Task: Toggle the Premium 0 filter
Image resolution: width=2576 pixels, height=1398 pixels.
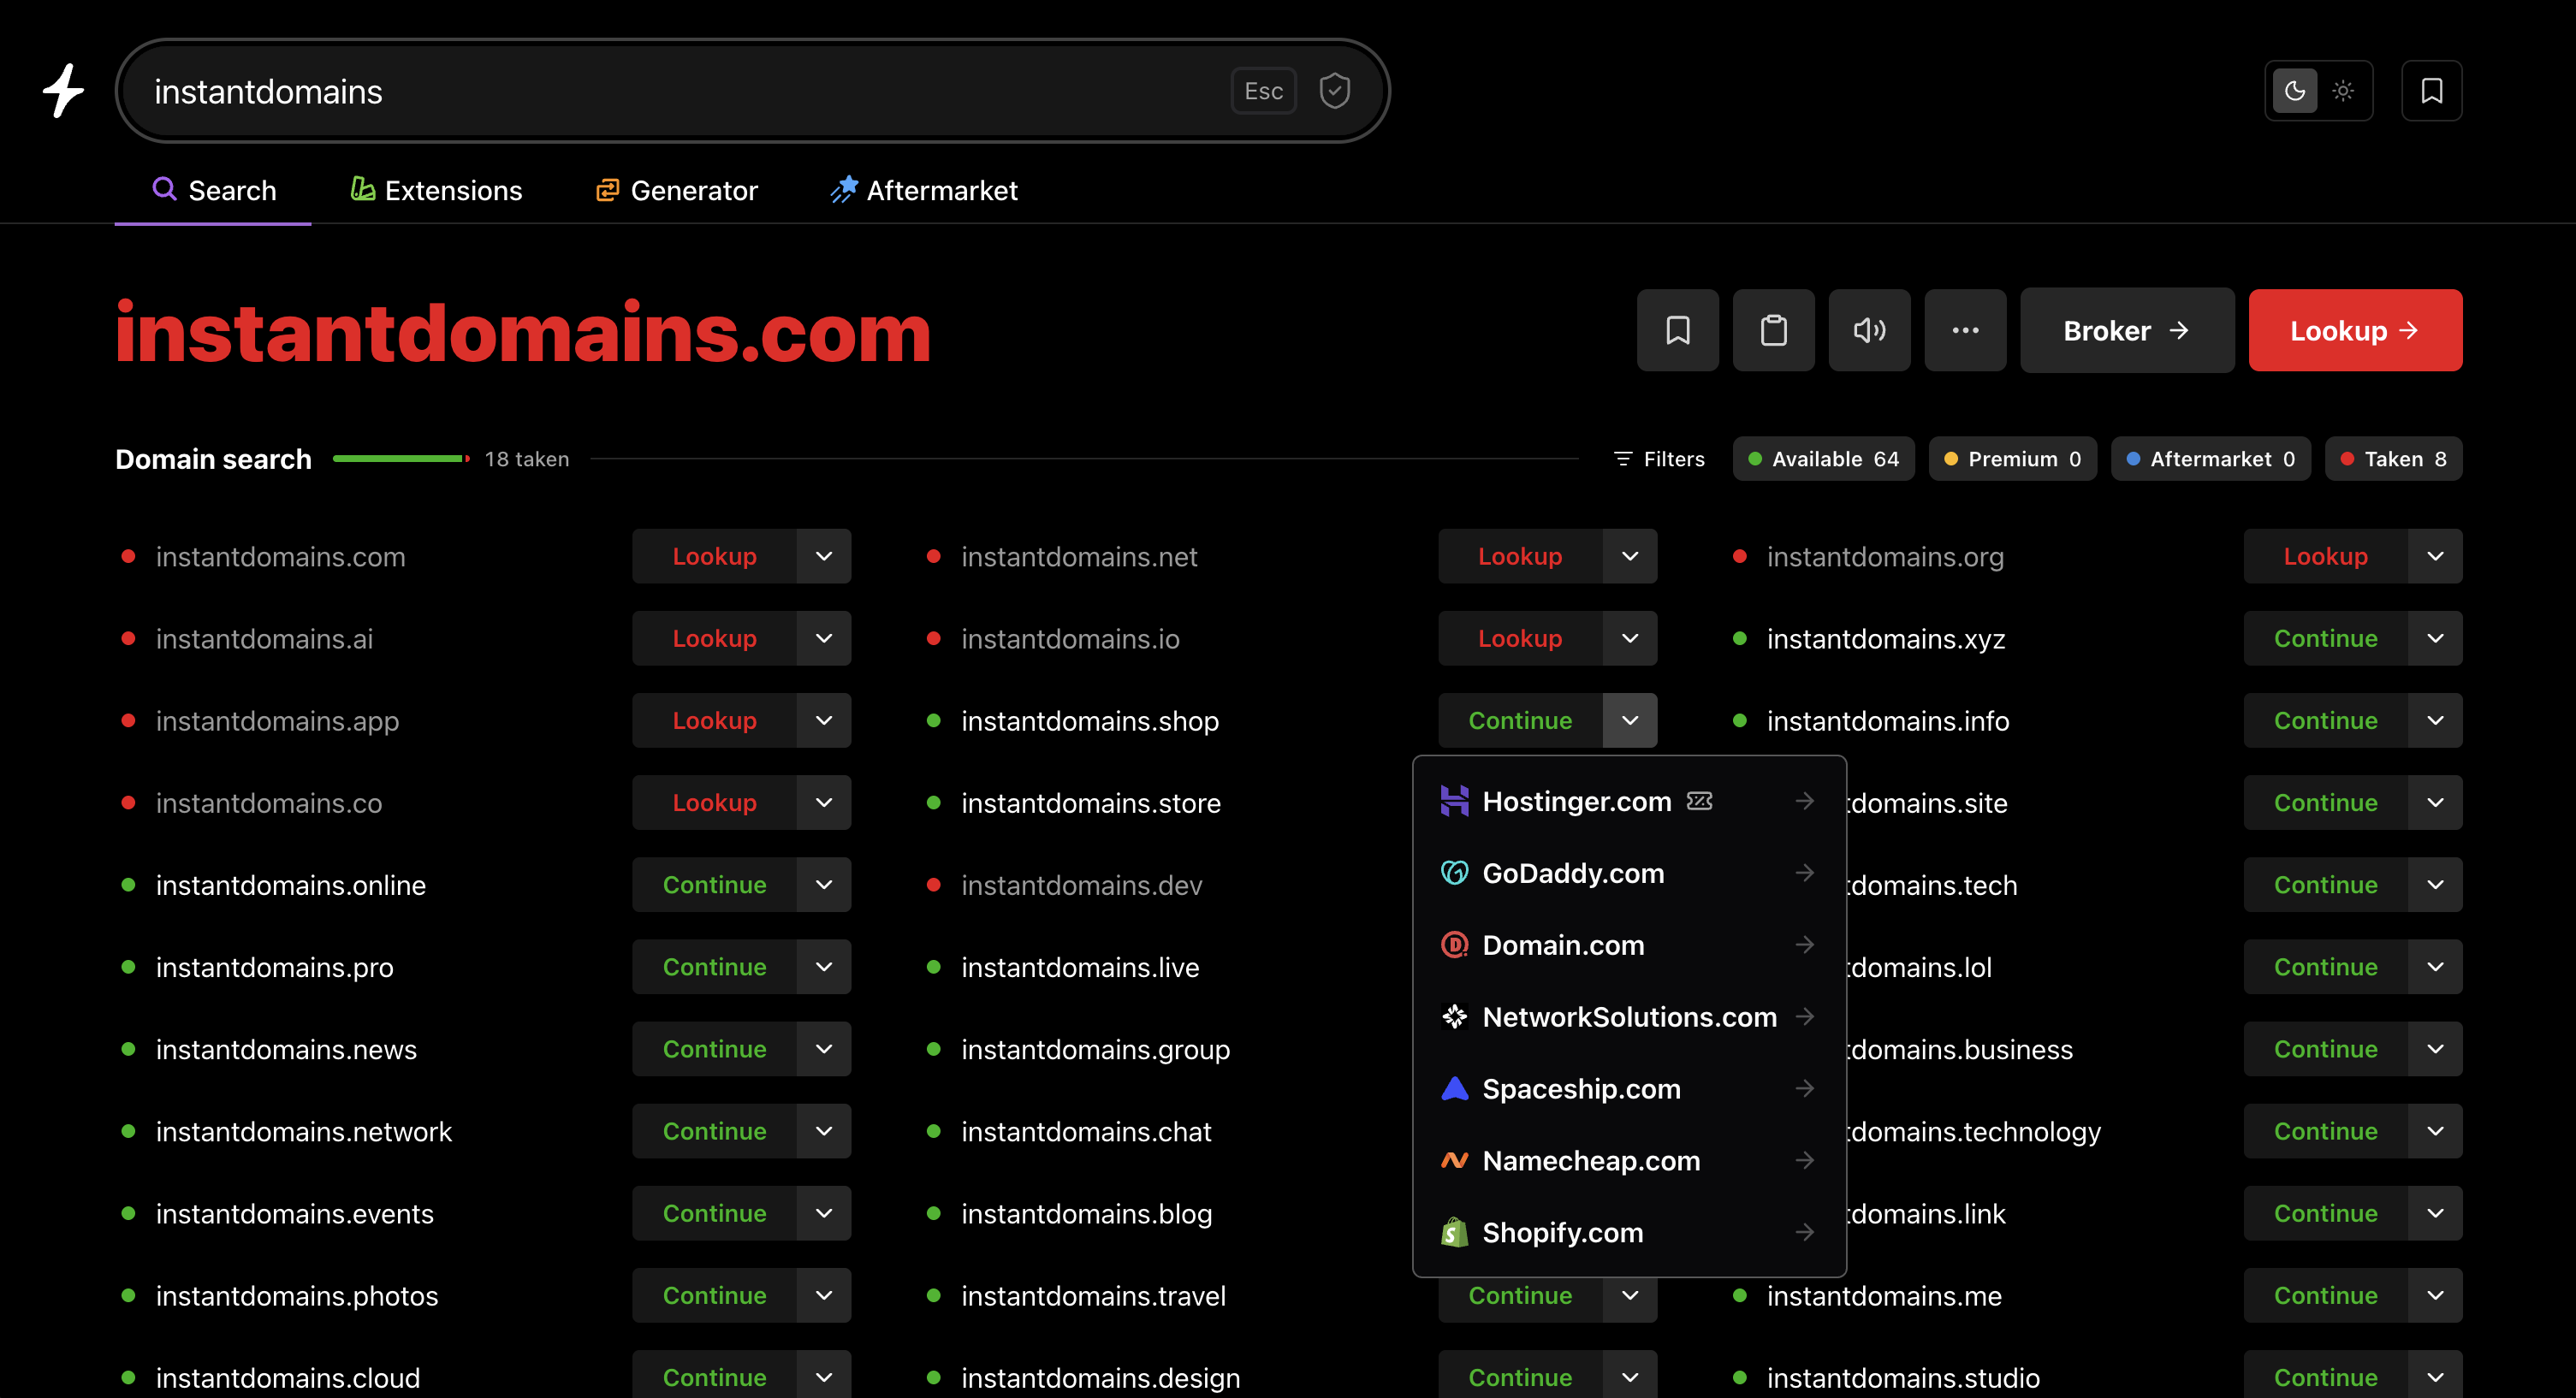Action: [2012, 459]
